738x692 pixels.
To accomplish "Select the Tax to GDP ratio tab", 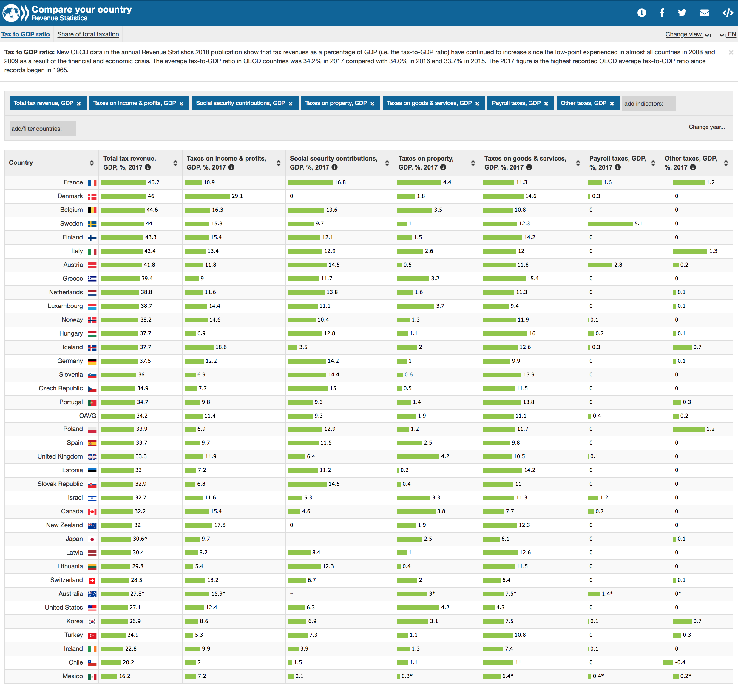I will [x=25, y=34].
